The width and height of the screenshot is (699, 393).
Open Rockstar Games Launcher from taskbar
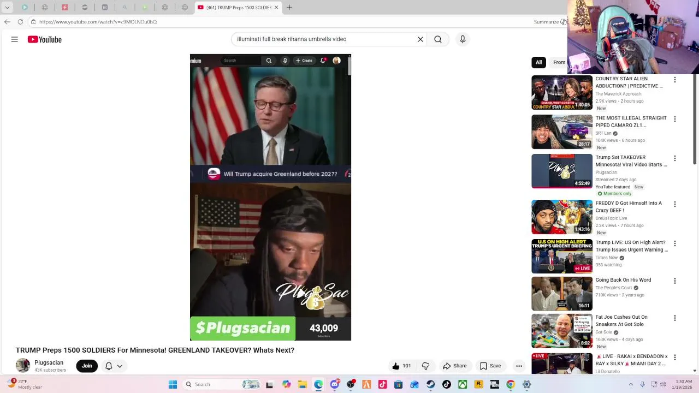coord(479,384)
